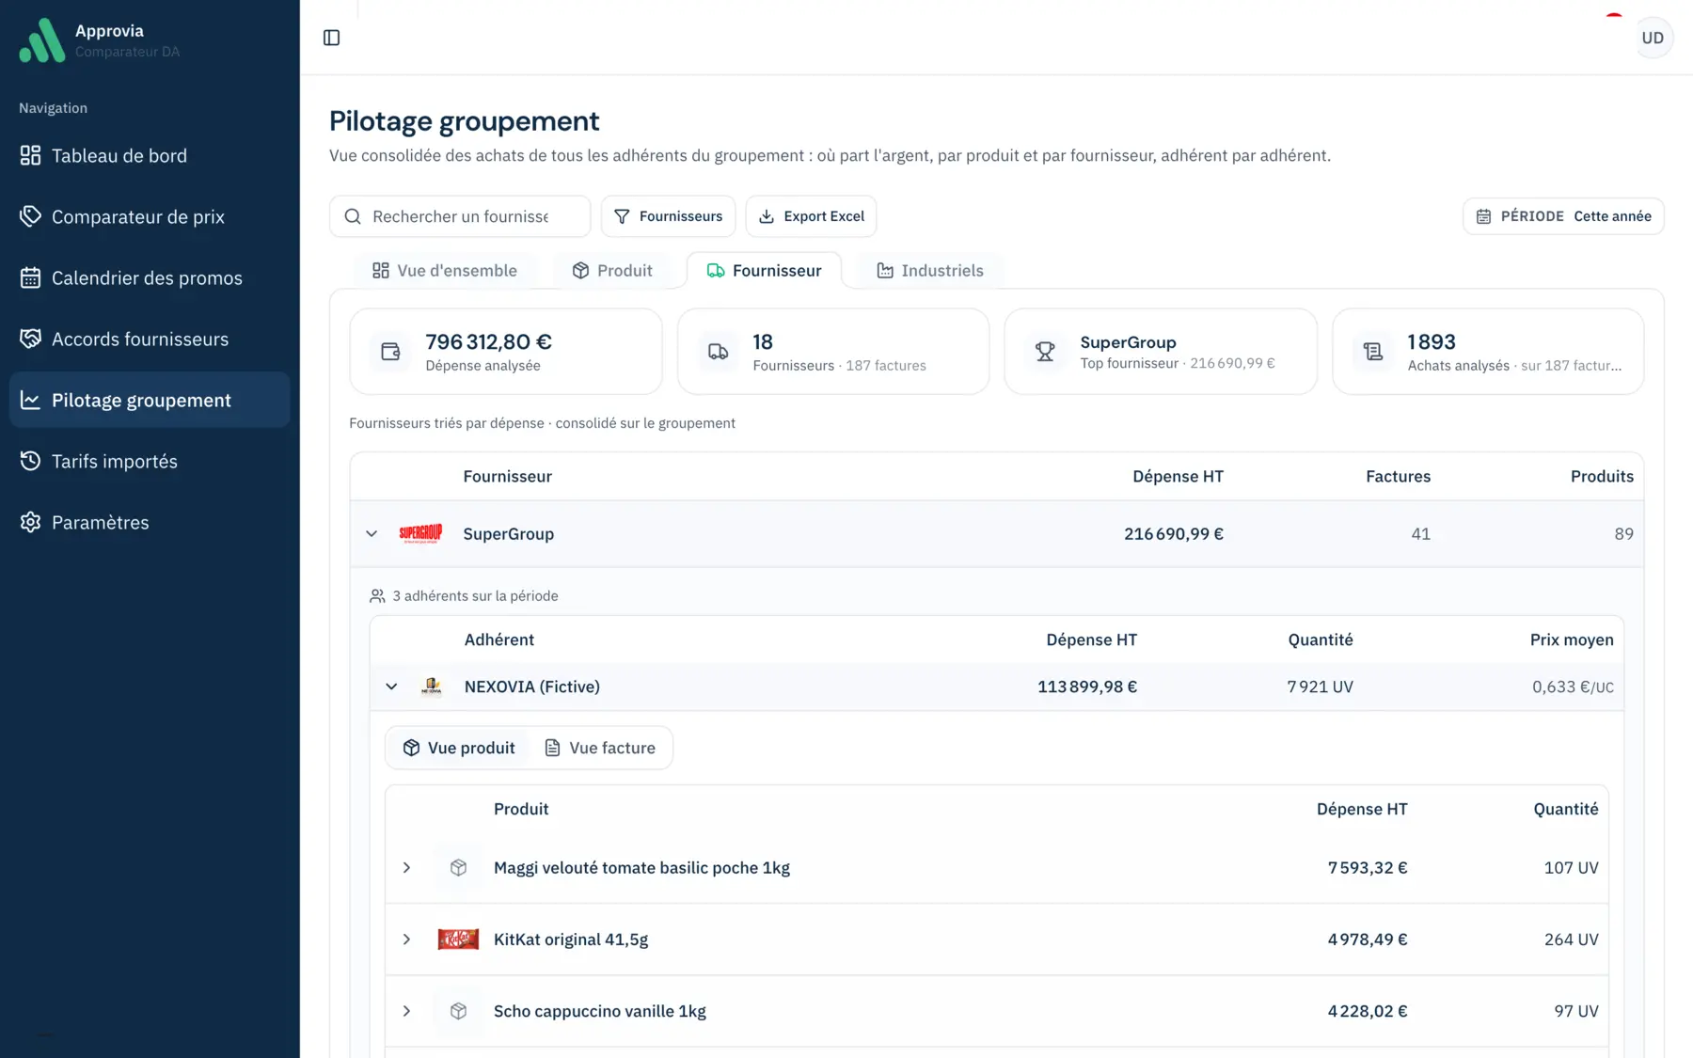Click the KitKat product thumbnail
The height and width of the screenshot is (1058, 1693).
(x=458, y=939)
